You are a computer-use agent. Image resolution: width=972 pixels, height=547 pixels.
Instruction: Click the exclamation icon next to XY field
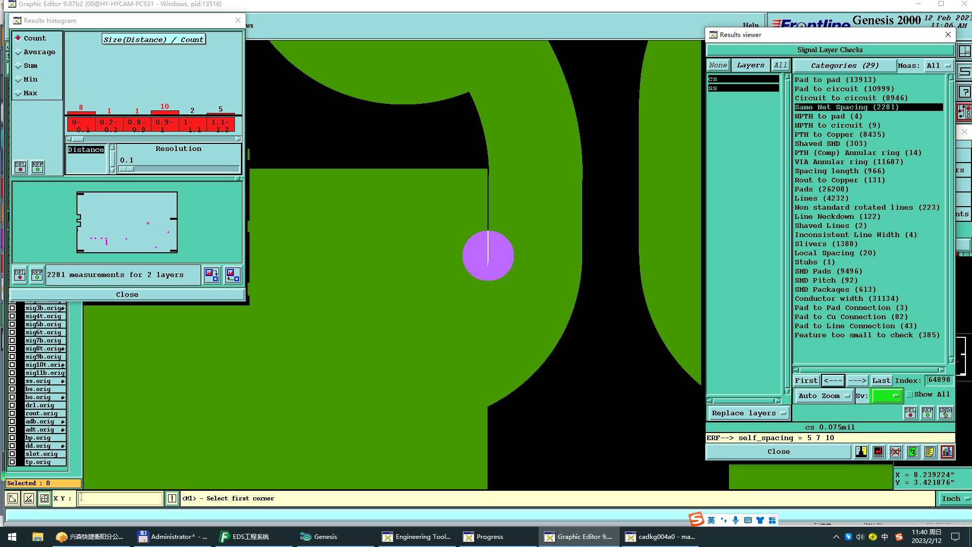click(172, 498)
